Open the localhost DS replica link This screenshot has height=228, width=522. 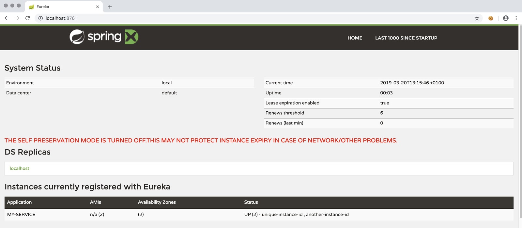[x=20, y=169]
